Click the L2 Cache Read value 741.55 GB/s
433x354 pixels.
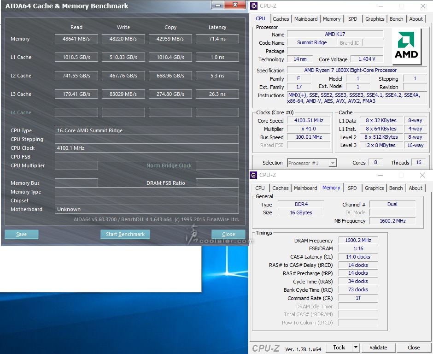(x=76, y=76)
